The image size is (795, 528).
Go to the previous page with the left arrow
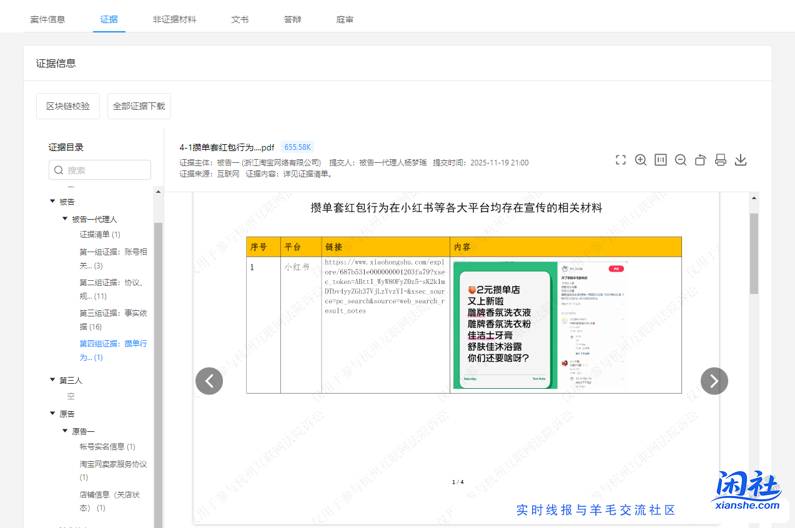tap(209, 381)
